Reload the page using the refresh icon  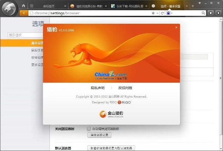[162, 13]
